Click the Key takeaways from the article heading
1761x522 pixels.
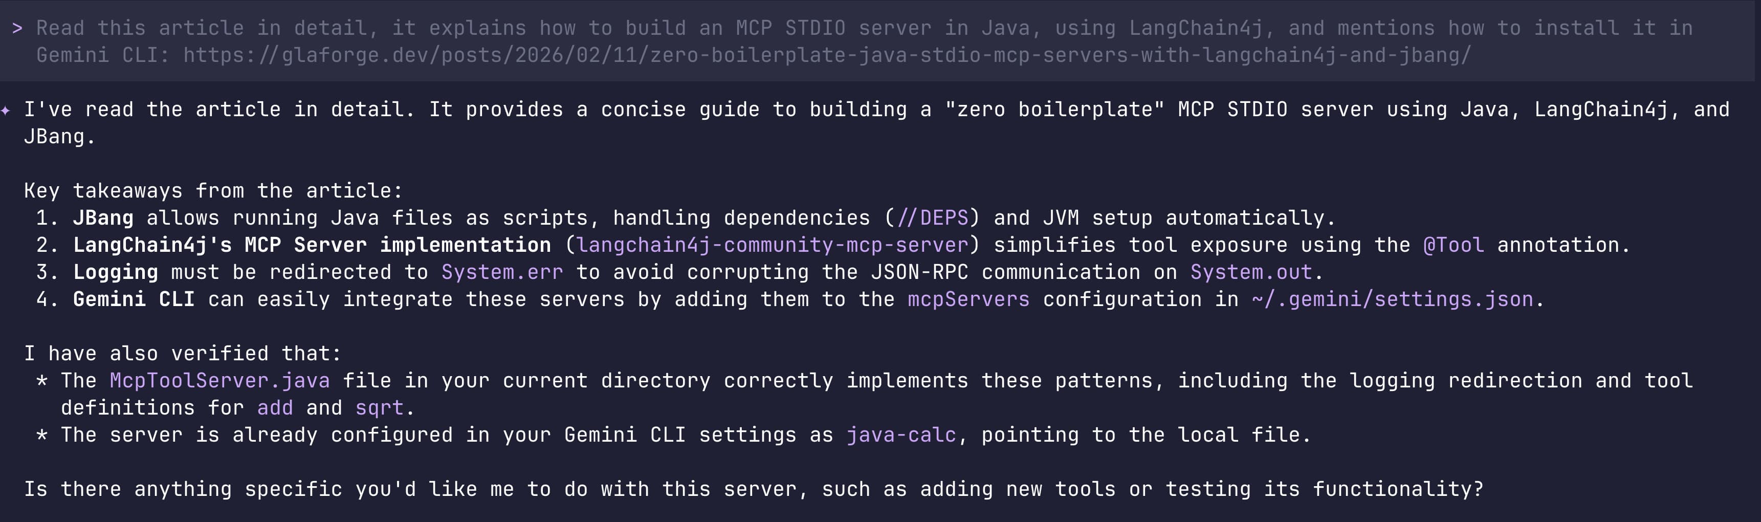click(213, 191)
